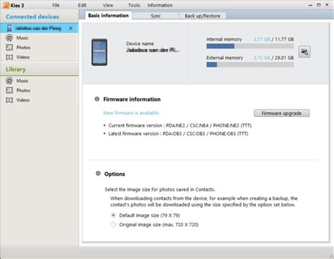Open the File menu
This screenshot has height=259, width=334.
coord(56,5)
